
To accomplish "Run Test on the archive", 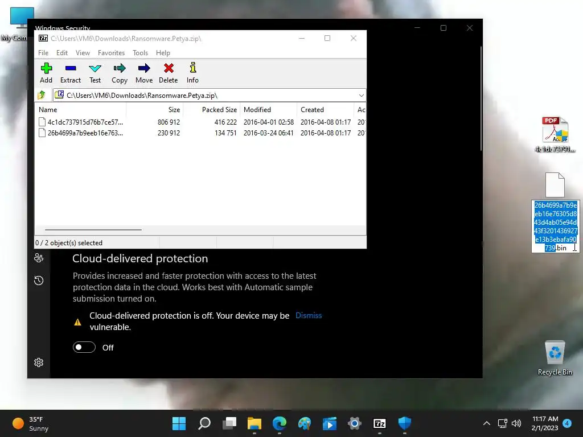I will tap(95, 73).
